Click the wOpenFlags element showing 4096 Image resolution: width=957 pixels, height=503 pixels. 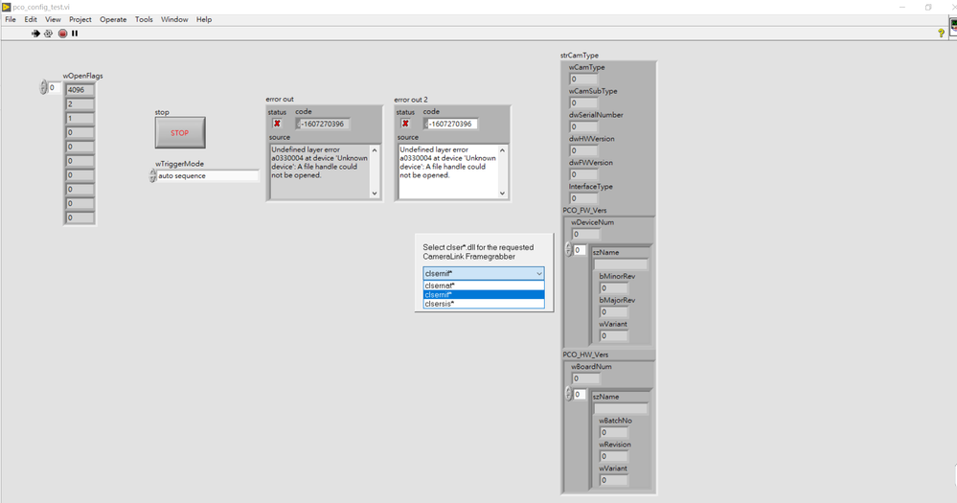click(80, 90)
